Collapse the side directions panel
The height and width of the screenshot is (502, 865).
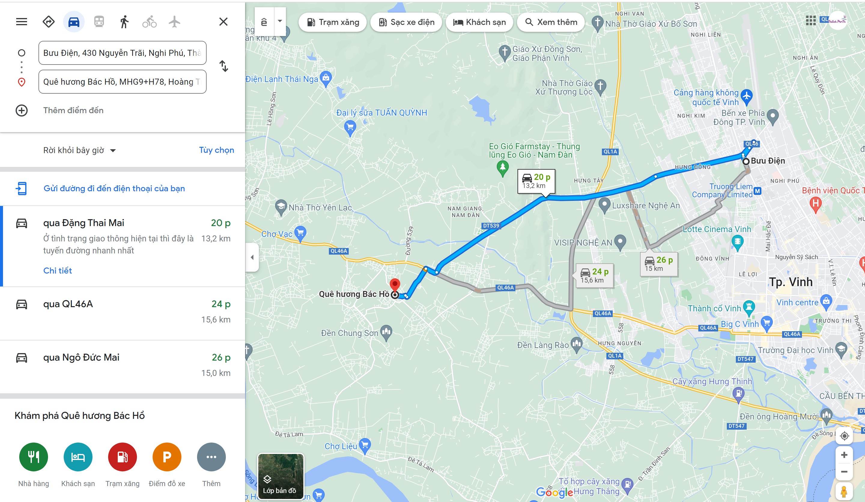pyautogui.click(x=252, y=257)
